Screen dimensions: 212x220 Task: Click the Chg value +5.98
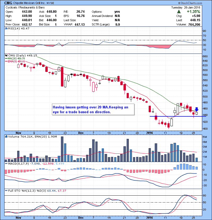[196, 16]
